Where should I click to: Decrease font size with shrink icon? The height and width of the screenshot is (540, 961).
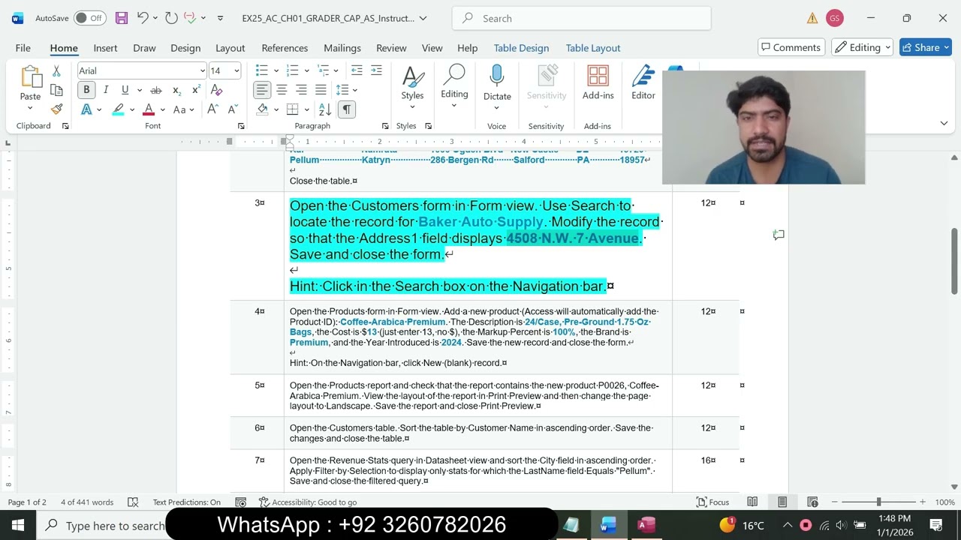point(231,109)
